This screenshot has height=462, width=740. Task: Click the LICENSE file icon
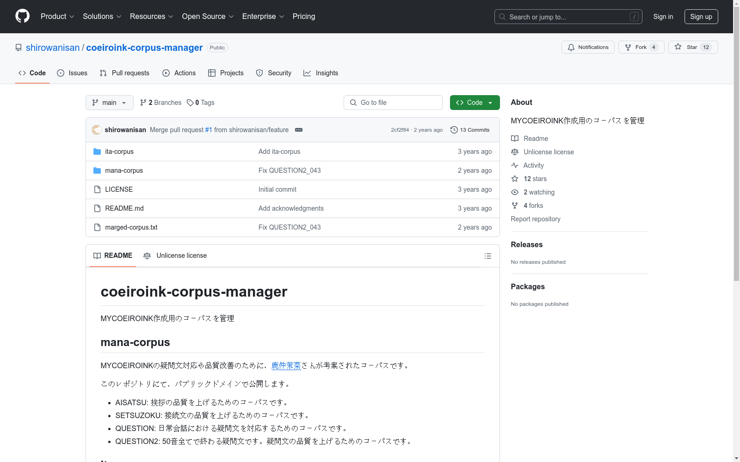point(97,189)
